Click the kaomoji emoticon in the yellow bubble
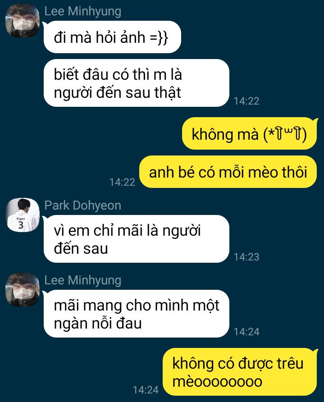This screenshot has width=324, height=402. click(285, 134)
